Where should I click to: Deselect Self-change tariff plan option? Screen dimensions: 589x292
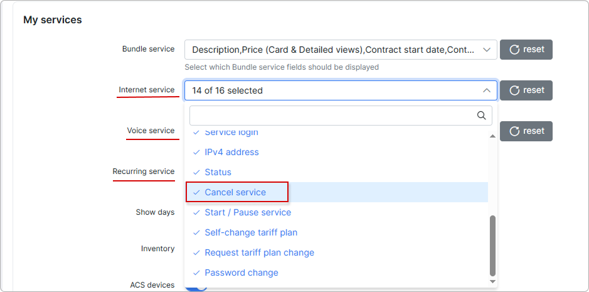pyautogui.click(x=251, y=232)
